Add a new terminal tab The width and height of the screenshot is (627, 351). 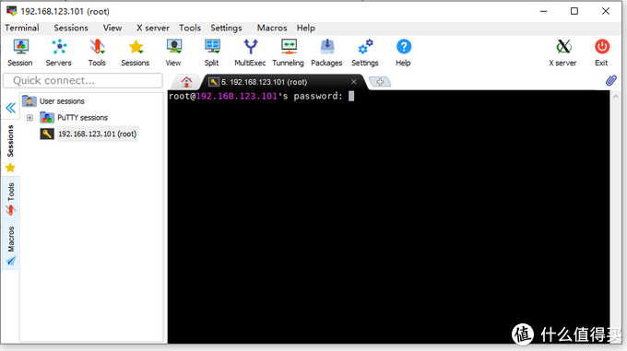click(x=380, y=81)
